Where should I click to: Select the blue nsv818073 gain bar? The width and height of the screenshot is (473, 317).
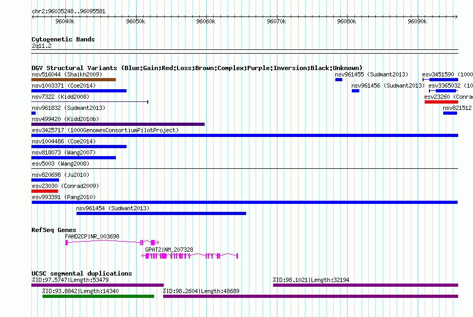pos(73,158)
